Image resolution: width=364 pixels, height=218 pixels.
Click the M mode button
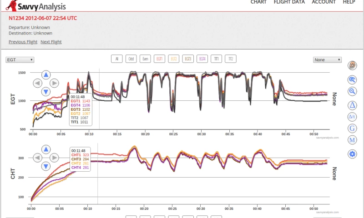point(352,140)
